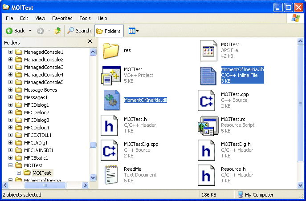The height and width of the screenshot is (201, 306).
Task: Open the Favorites menu
Action: click(62, 18)
